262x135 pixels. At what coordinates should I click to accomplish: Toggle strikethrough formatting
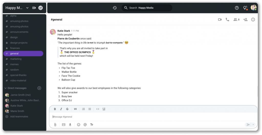click(67, 109)
